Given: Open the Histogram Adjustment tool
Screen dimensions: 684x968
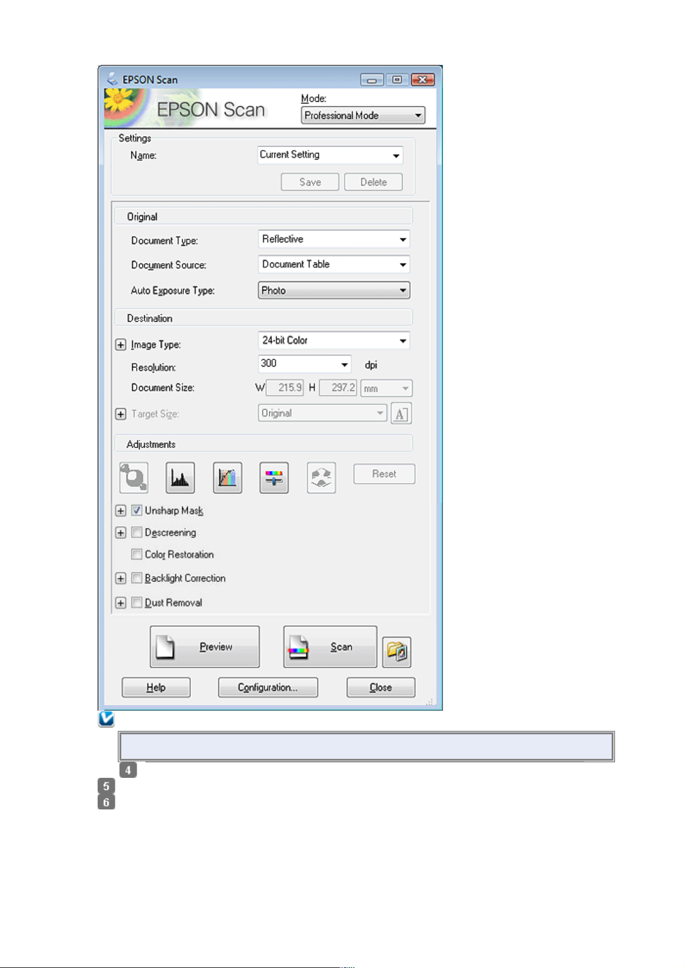Looking at the screenshot, I should coord(180,477).
